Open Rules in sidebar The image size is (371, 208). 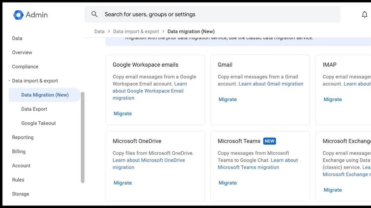[18, 180]
